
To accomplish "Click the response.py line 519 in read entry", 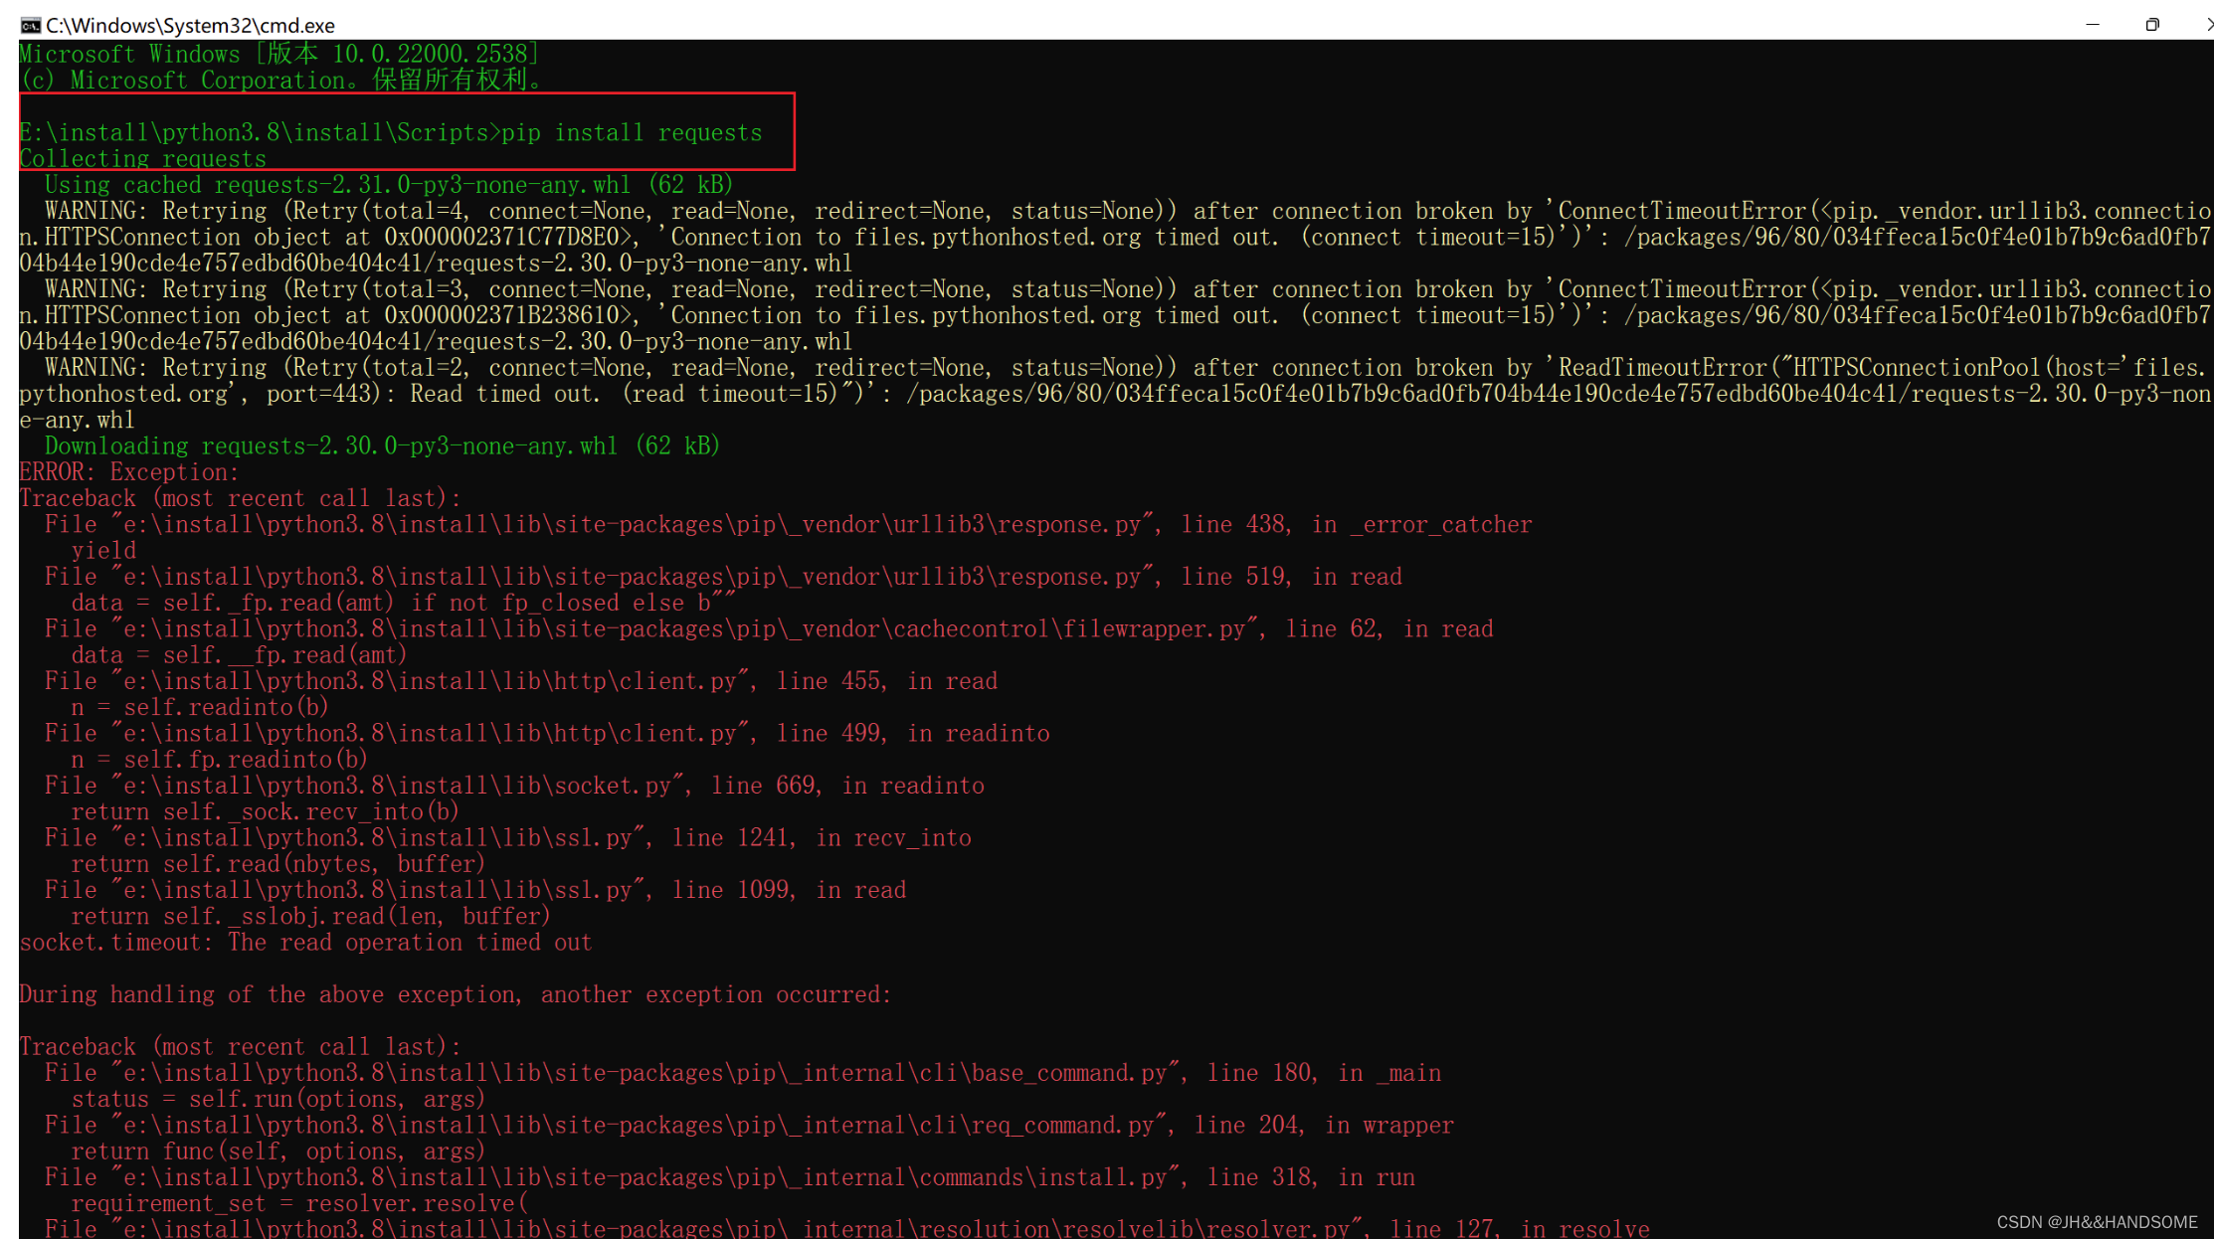I will tap(723, 577).
